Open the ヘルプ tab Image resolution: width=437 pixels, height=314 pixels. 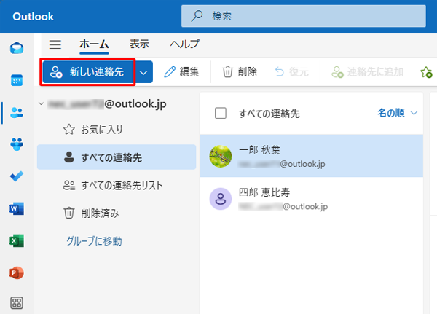point(184,44)
